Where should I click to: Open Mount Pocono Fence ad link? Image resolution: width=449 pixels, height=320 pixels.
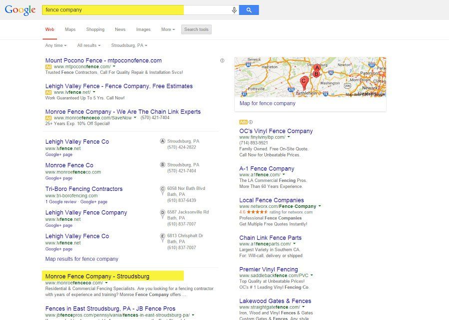click(x=103, y=61)
